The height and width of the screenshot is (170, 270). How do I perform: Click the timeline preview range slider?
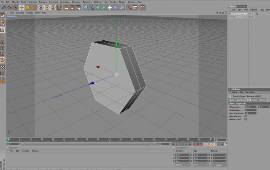89,144
